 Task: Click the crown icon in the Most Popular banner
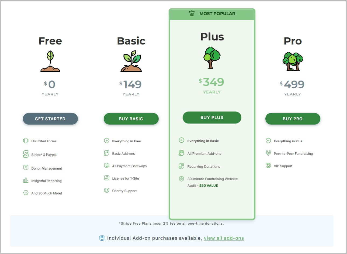point(192,13)
